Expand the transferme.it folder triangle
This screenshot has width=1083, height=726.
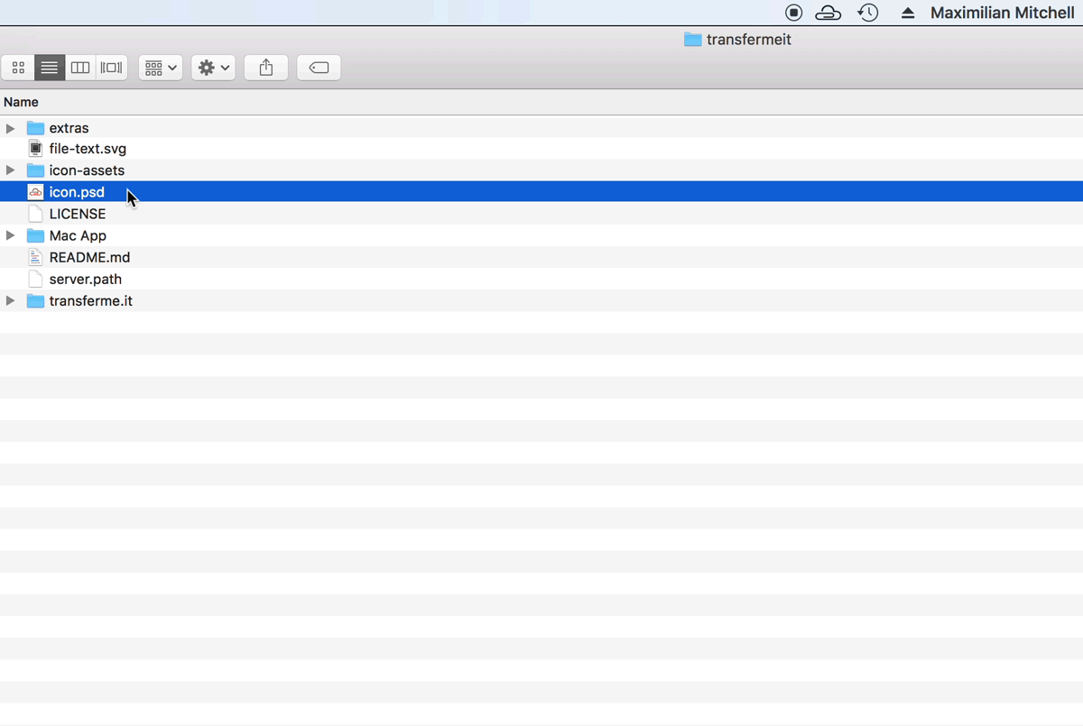tap(11, 301)
